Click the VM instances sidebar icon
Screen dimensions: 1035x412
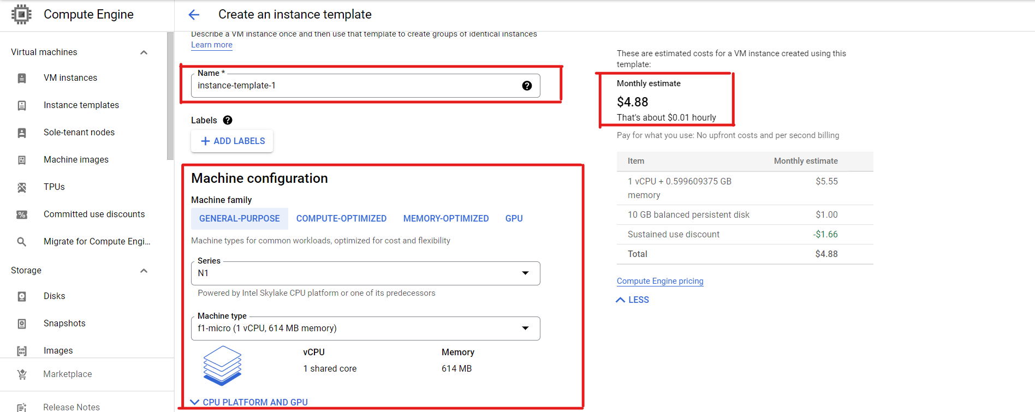[x=22, y=78]
